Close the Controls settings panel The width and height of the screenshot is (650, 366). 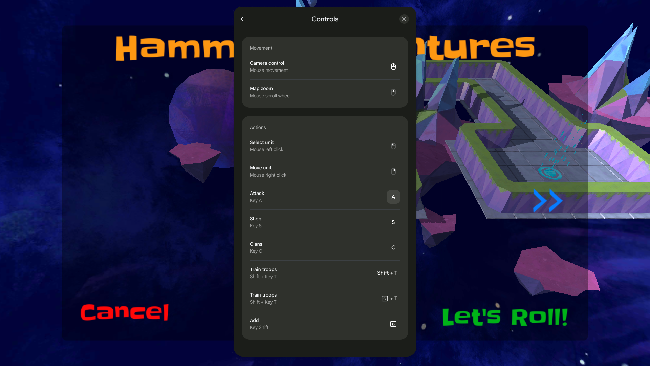[x=405, y=19]
